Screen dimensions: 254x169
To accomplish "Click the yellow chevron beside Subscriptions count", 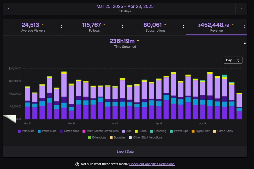I will (165, 25).
